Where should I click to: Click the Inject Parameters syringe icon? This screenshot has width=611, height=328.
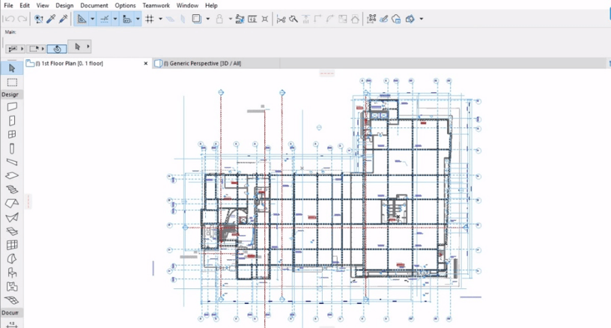(x=63, y=19)
